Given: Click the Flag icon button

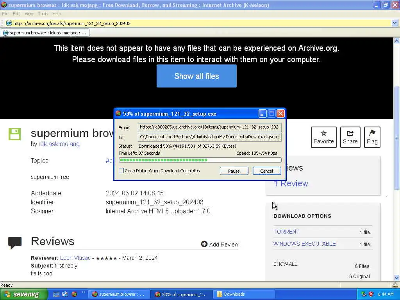Looking at the screenshot, I should tap(372, 137).
